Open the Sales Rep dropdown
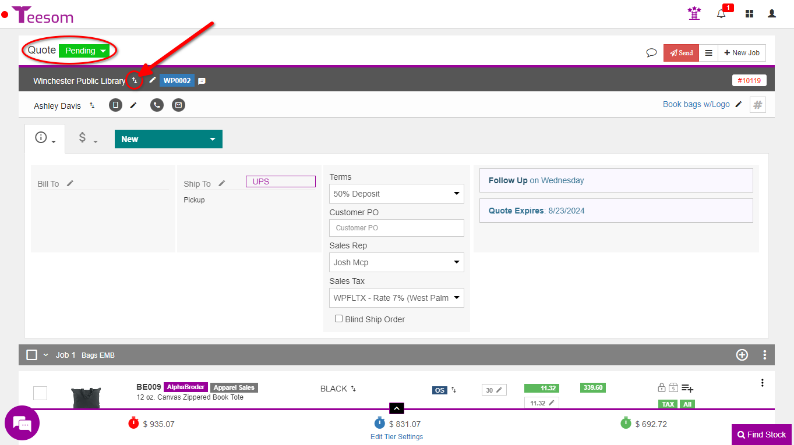 point(396,262)
